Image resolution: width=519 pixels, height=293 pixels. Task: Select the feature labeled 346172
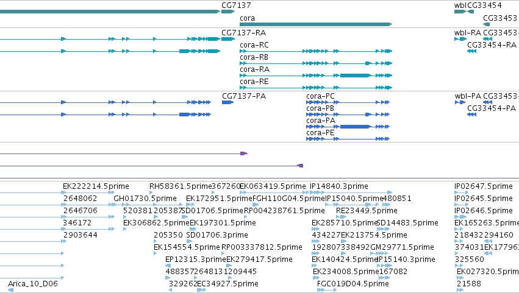tap(77, 223)
